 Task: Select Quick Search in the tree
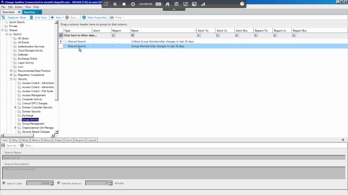[x=17, y=22]
